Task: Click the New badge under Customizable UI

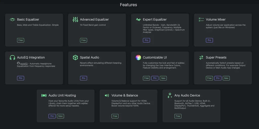Action: point(163,78)
